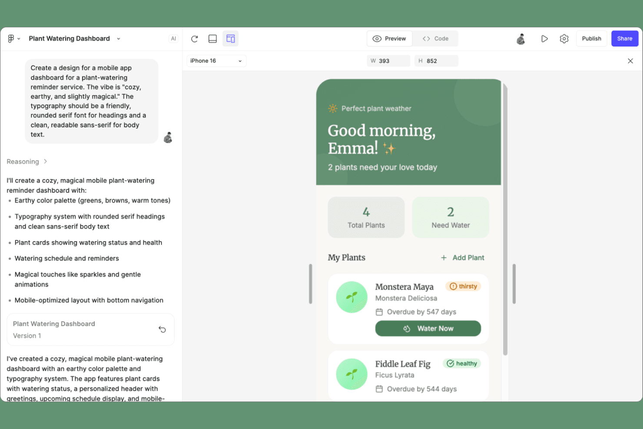The width and height of the screenshot is (643, 429).
Task: Click the AI badge in left panel header
Action: click(173, 39)
